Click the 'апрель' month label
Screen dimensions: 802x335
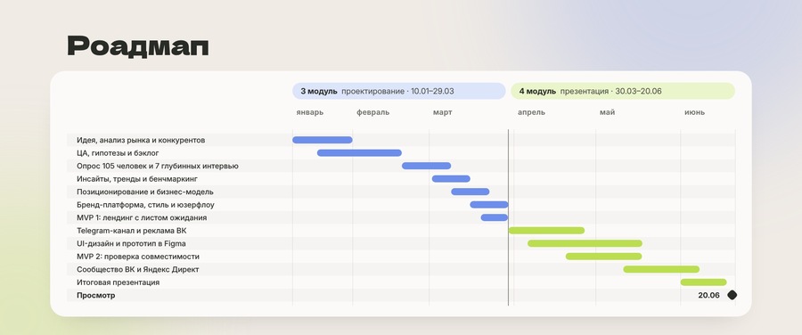[531, 112]
